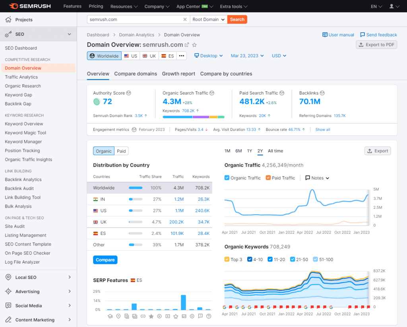Viewport: 407px width, 327px height.
Task: Open the Desktop device dropdown
Action: (x=209, y=56)
